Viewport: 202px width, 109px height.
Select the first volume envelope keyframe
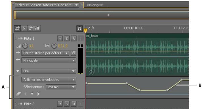click(87, 83)
